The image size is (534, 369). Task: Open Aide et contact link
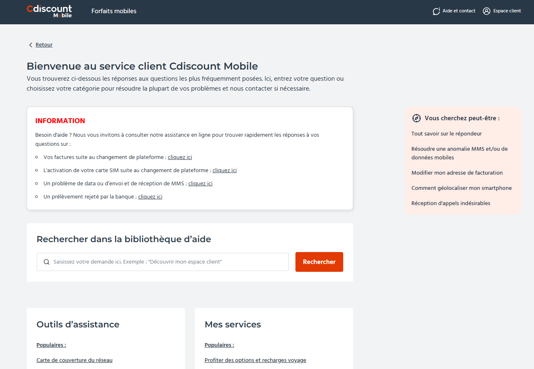[x=459, y=11]
